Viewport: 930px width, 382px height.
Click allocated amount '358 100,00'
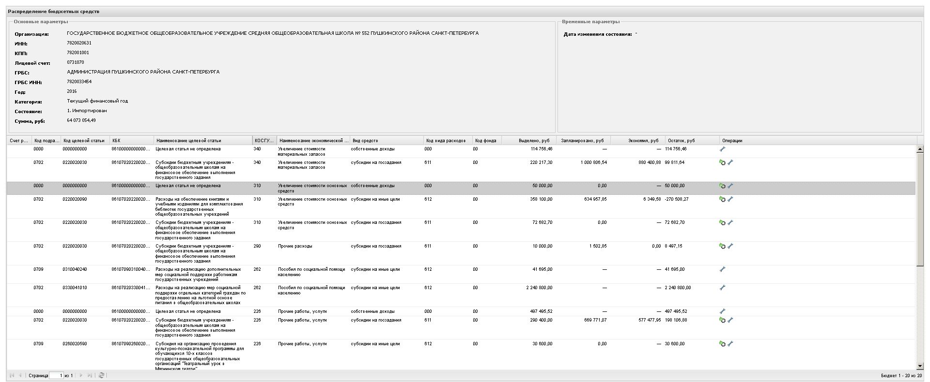pos(541,199)
